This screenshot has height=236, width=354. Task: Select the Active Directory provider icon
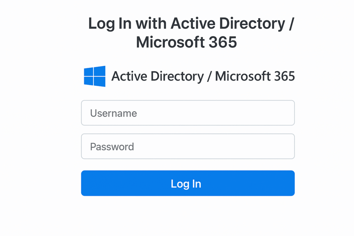point(94,76)
